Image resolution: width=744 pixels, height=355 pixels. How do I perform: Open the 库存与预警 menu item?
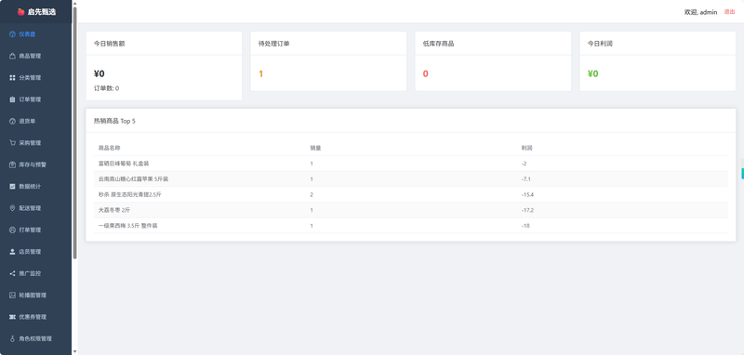point(35,164)
